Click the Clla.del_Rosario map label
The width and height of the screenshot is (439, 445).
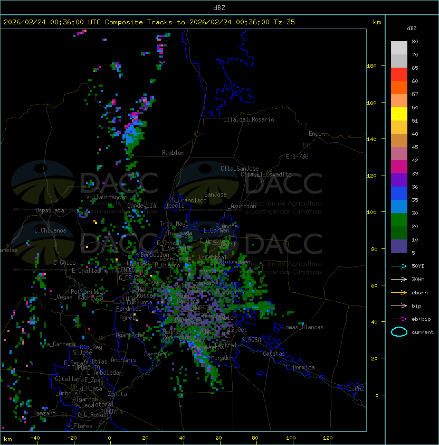click(249, 120)
